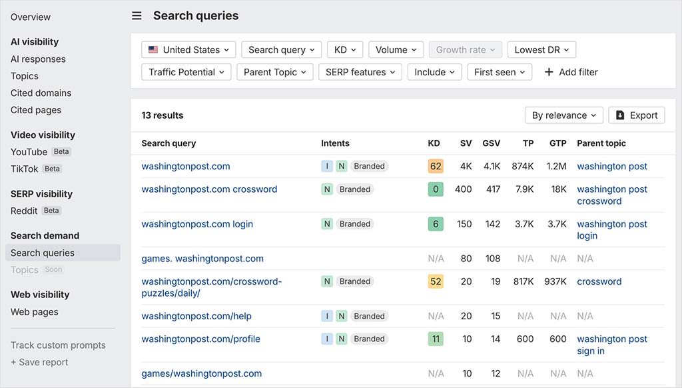
Task: Open the Volume filter dropdown
Action: 395,49
